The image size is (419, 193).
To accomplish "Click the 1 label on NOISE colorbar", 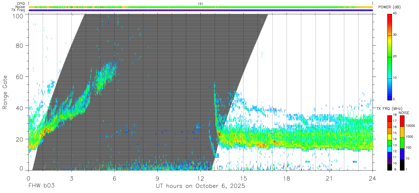I will pos(407,169).
